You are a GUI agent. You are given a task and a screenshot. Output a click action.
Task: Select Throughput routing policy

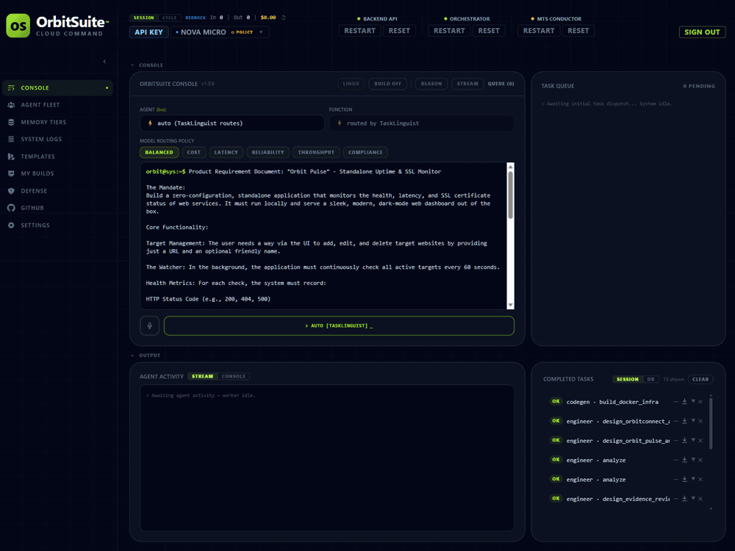point(316,152)
